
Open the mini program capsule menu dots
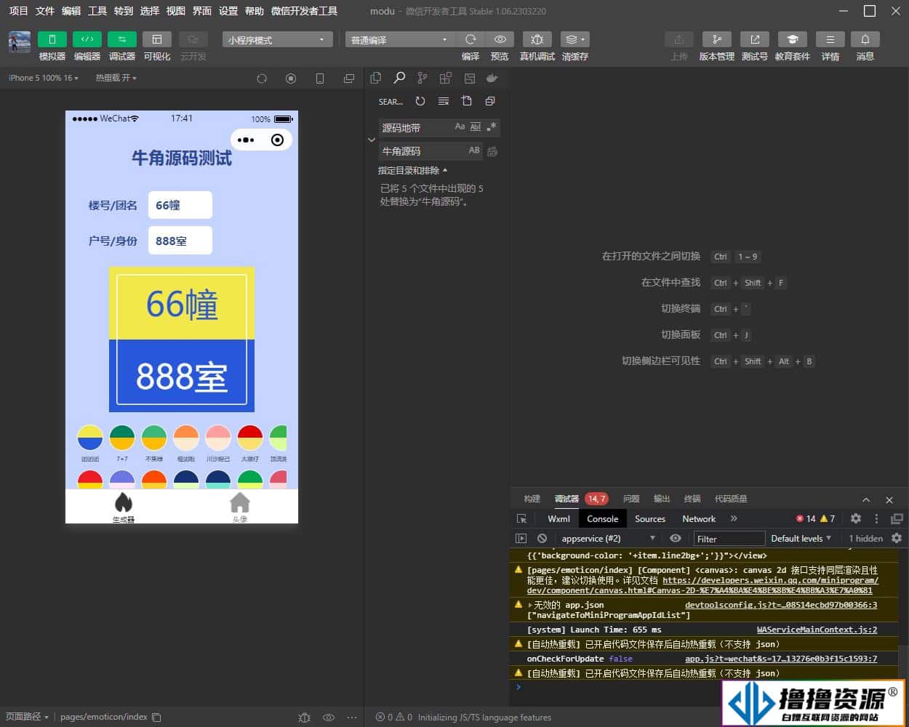[246, 140]
